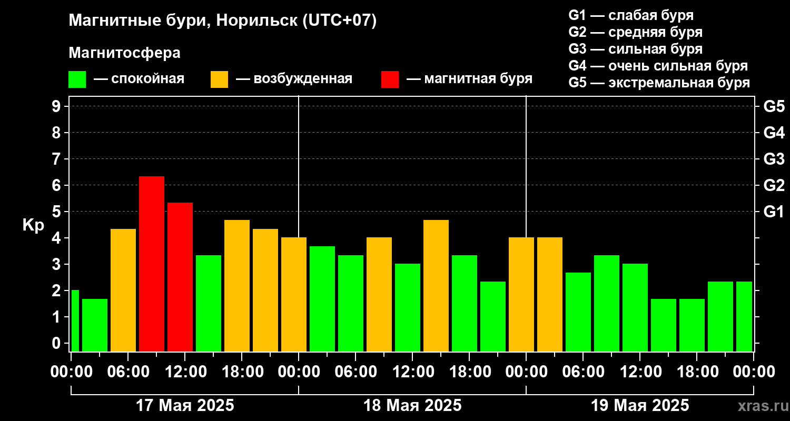The height and width of the screenshot is (421, 790).
Task: Click the 'G1 — слабая буря' legend line
Action: click(631, 15)
